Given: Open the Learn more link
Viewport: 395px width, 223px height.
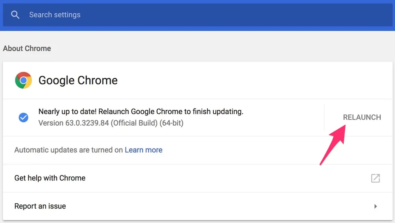Looking at the screenshot, I should coord(144,150).
